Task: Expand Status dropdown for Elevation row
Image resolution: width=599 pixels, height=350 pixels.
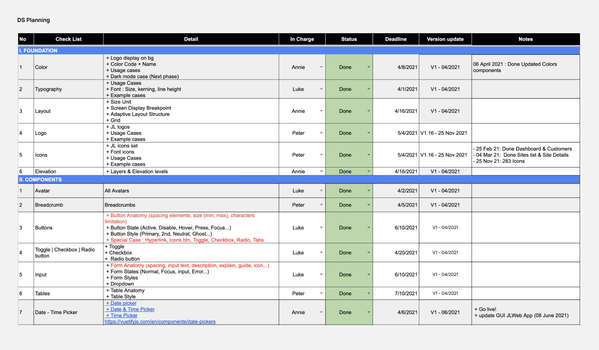Action: click(369, 172)
